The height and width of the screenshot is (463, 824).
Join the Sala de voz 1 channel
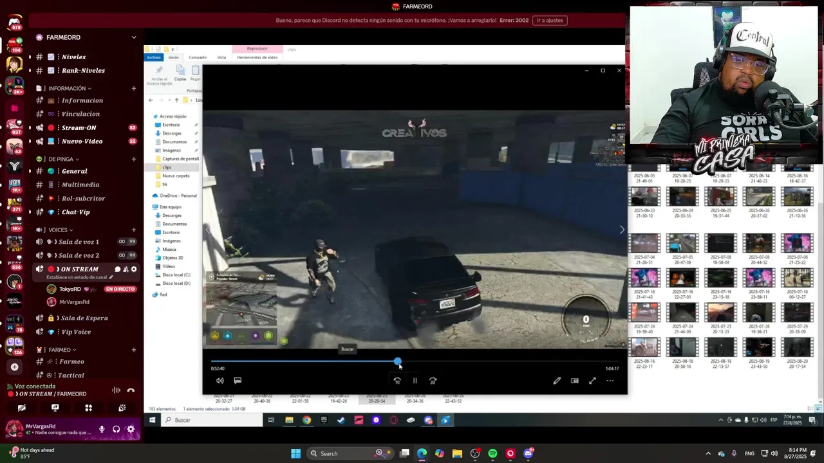pos(86,242)
